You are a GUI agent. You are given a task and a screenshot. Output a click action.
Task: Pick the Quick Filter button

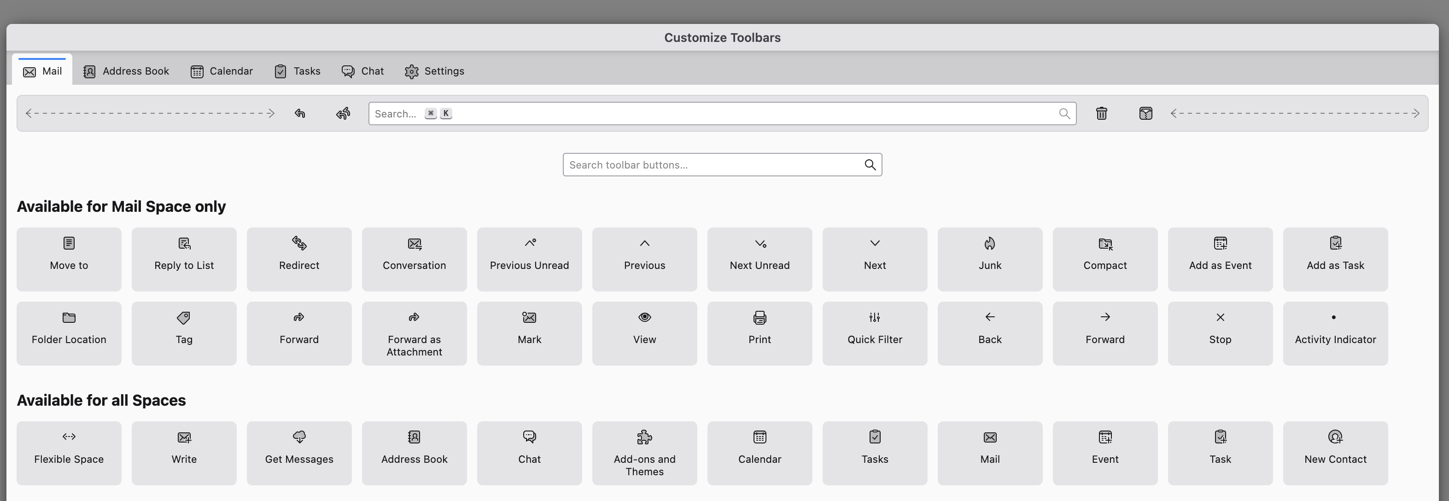coord(874,333)
